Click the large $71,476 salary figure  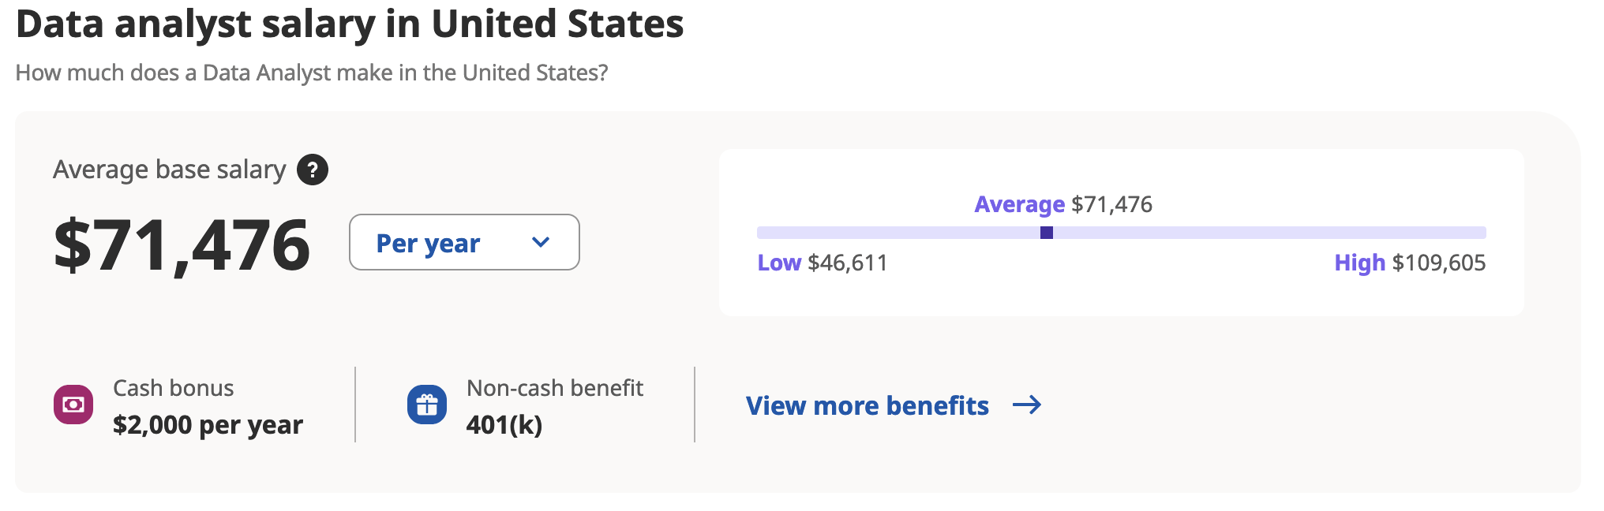182,245
